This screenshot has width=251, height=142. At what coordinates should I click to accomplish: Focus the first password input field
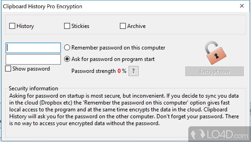tap(33, 48)
